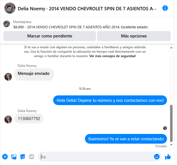
Task: Open conversation info with the blue i icon
Action: point(165,8)
